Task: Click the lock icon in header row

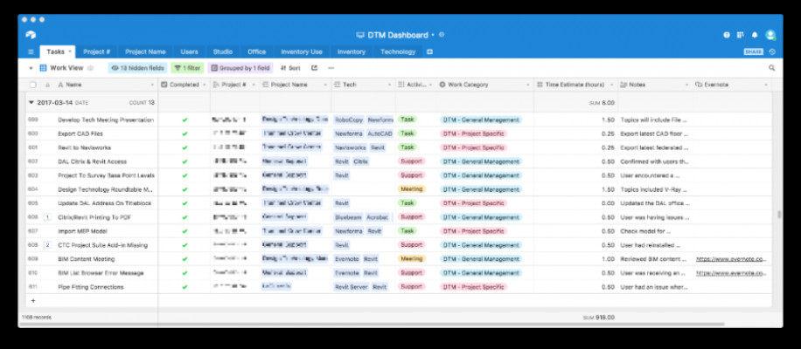Action: (x=47, y=85)
